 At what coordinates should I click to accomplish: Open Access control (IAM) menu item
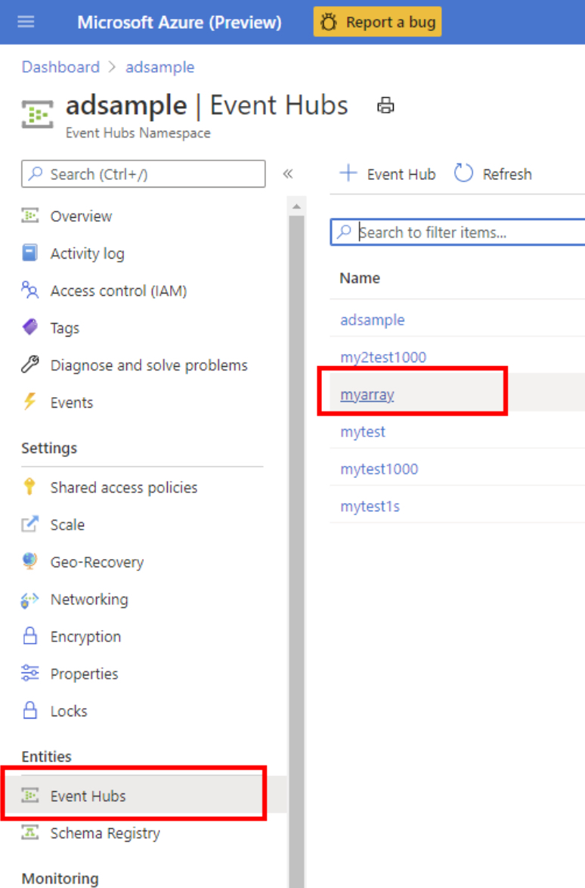coord(118,290)
